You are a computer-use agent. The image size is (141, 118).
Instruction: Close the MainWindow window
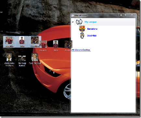[x=132, y=15]
